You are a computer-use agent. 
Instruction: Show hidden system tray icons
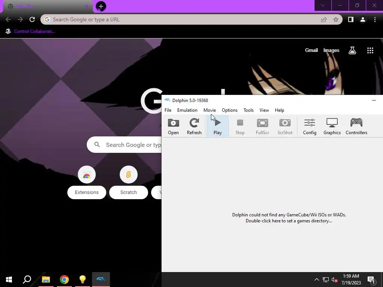click(x=316, y=280)
